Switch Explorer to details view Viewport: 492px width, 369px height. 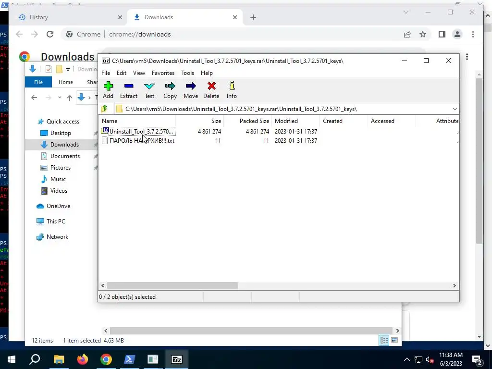384,340
